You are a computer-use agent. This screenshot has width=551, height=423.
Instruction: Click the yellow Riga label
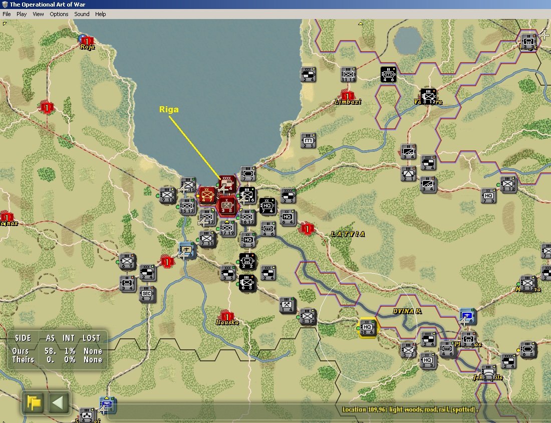pos(169,109)
